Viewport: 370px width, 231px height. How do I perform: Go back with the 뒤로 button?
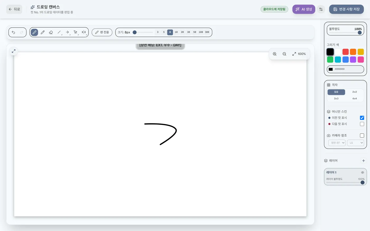pyautogui.click(x=14, y=9)
